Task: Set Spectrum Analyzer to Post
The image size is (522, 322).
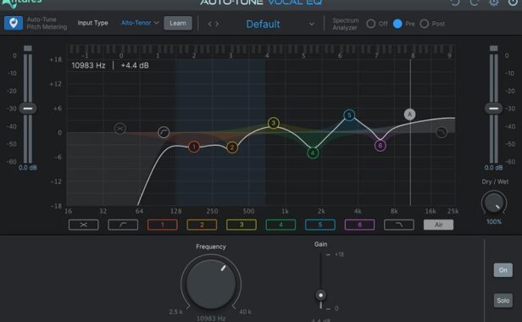Action: (x=424, y=24)
